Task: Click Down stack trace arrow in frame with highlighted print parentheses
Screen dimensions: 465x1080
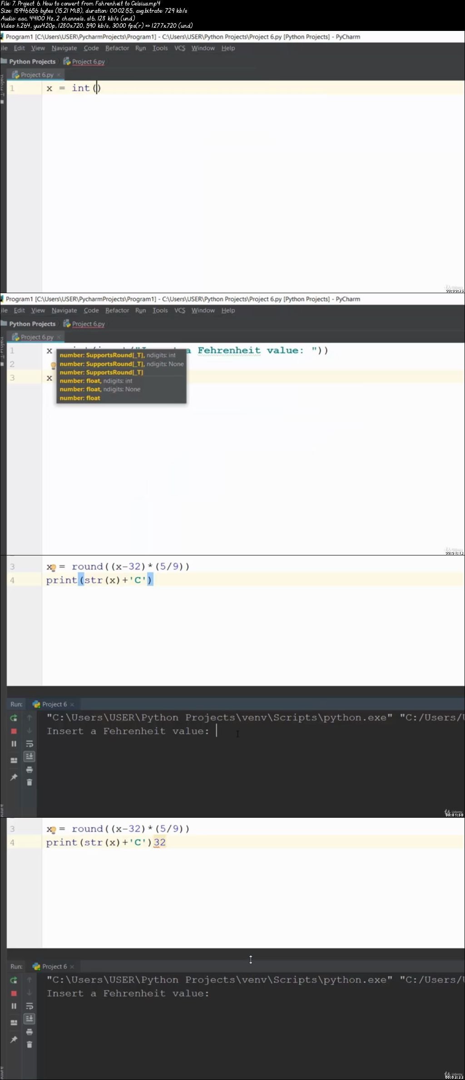Action: [30, 730]
